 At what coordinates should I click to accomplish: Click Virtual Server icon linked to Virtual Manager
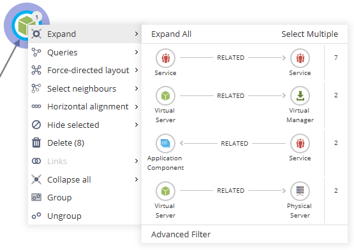coord(165,95)
